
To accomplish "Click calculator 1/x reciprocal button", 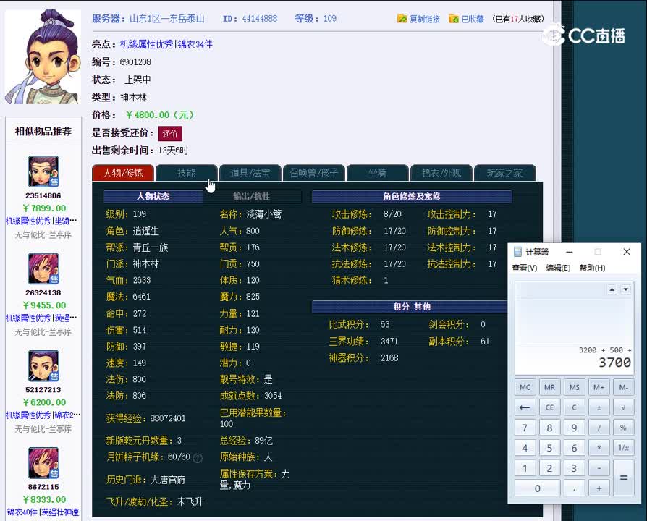I will coord(624,448).
